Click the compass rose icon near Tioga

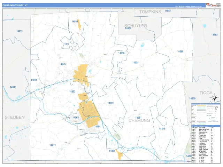(215, 98)
